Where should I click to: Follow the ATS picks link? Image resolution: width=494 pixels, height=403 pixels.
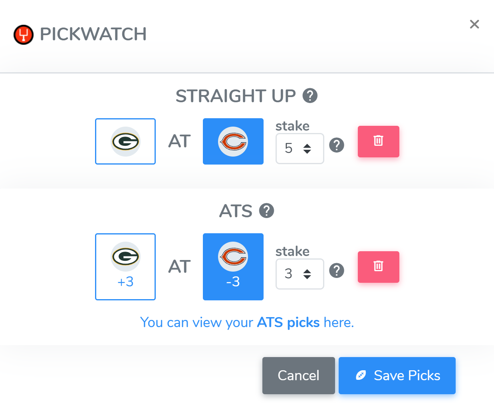[x=288, y=322]
